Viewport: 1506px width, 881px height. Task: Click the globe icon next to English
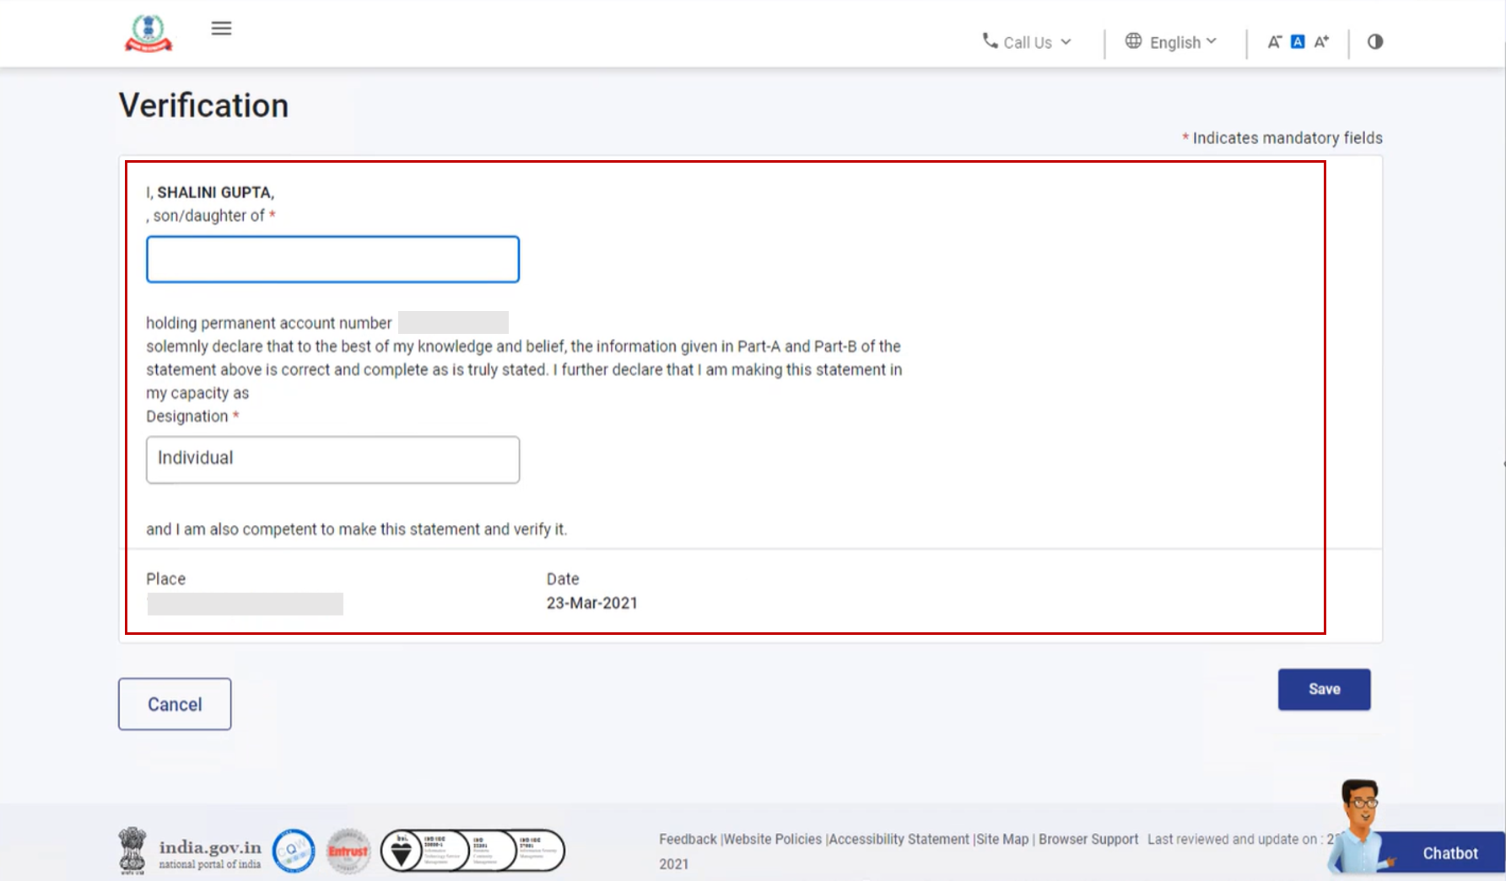click(1133, 40)
